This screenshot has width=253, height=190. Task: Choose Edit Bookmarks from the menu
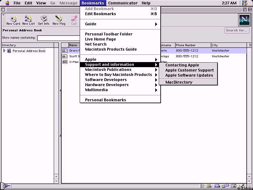click(120, 14)
